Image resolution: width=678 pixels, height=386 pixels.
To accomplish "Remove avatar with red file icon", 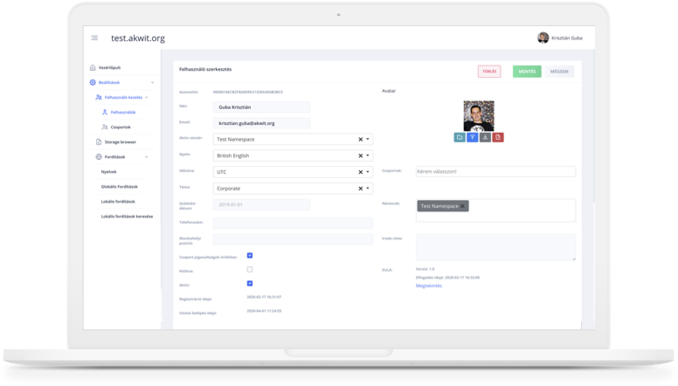I will point(498,137).
